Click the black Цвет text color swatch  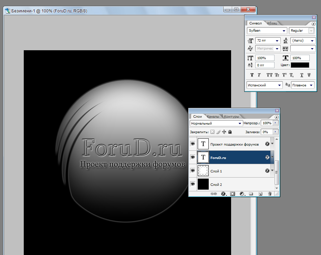point(300,65)
